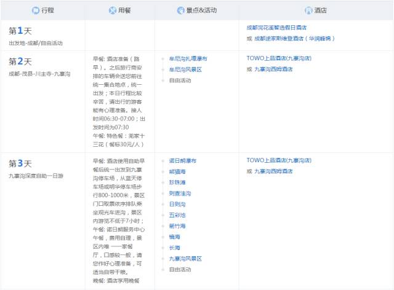The height and width of the screenshot is (290, 394).
Task: Open Day 2 九寨沟西姆酒店 link
Action: (273, 69)
